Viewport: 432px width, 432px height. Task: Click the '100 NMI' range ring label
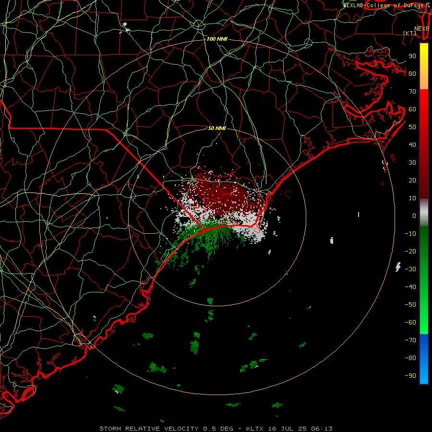click(x=217, y=39)
